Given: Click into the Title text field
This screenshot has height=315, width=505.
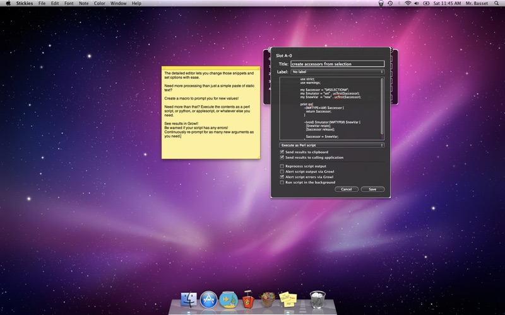Looking at the screenshot, I should [337, 64].
